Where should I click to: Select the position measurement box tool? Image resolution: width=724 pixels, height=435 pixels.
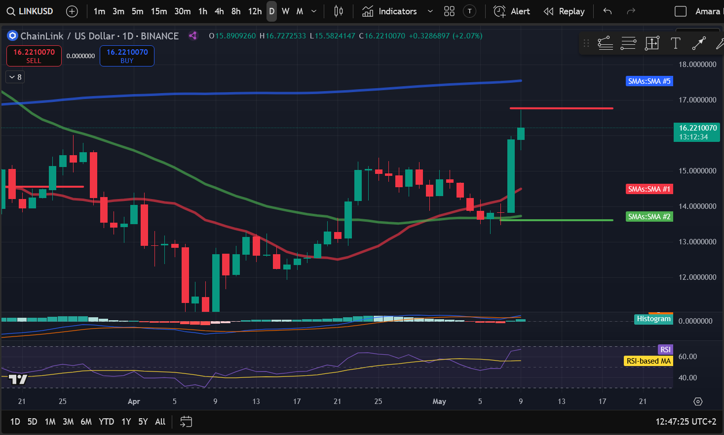click(x=652, y=43)
